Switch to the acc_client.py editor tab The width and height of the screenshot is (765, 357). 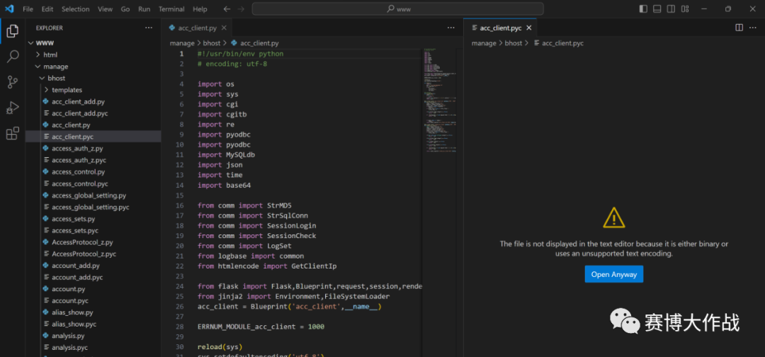(x=197, y=28)
